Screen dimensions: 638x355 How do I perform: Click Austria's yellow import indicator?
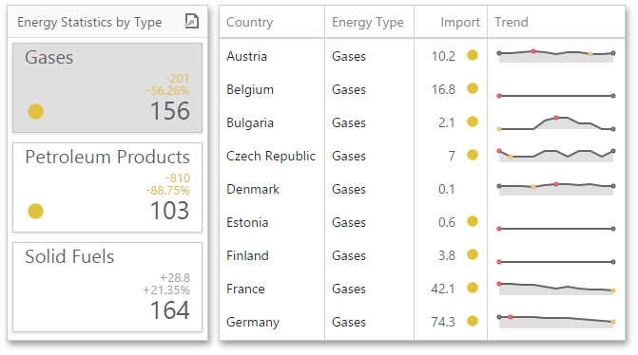(x=473, y=55)
